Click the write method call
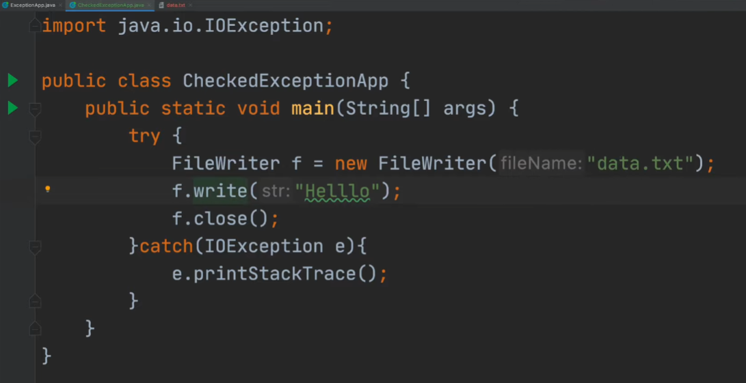This screenshot has width=746, height=383. tap(220, 191)
